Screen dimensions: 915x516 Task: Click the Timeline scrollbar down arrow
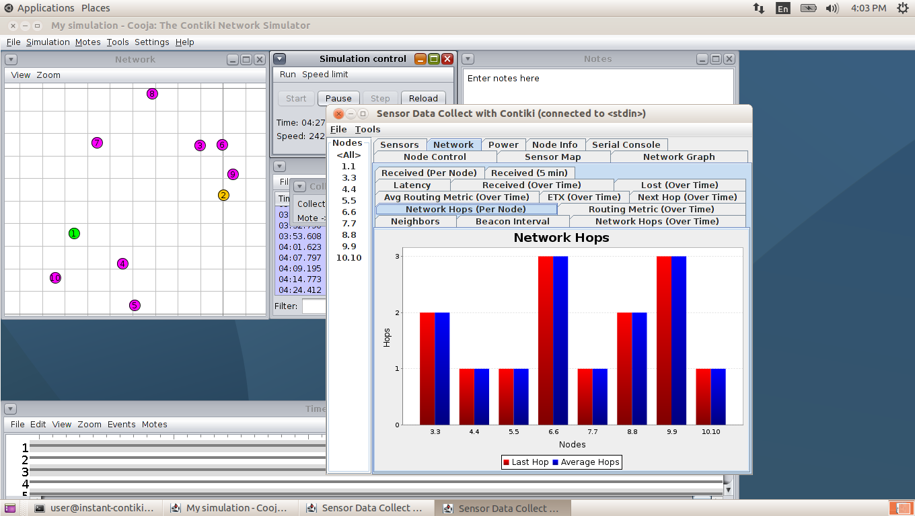point(728,490)
